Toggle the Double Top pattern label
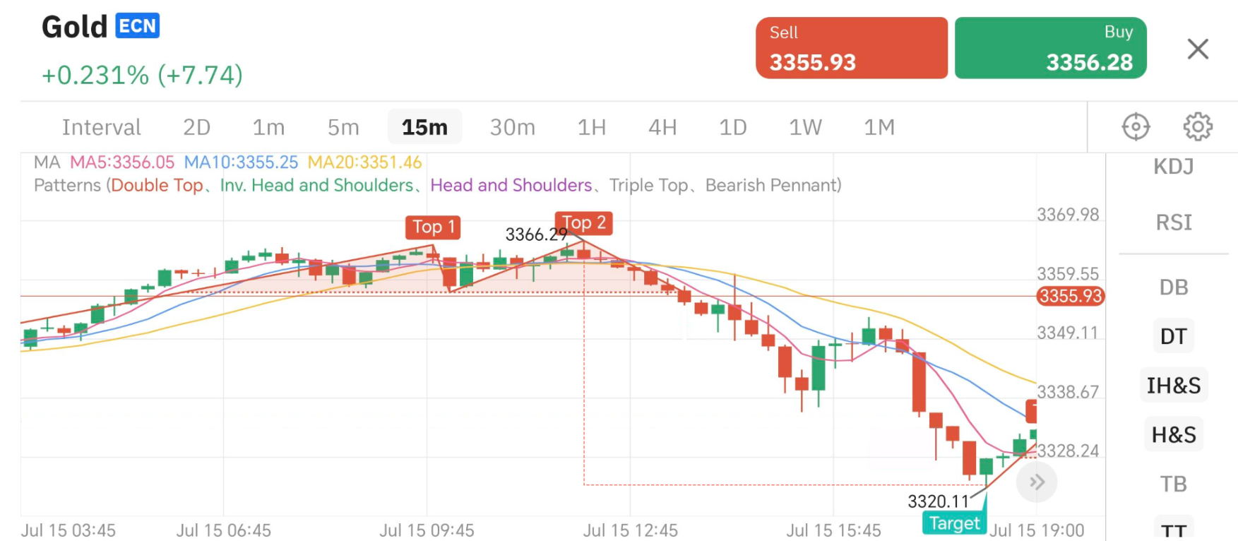 157,185
